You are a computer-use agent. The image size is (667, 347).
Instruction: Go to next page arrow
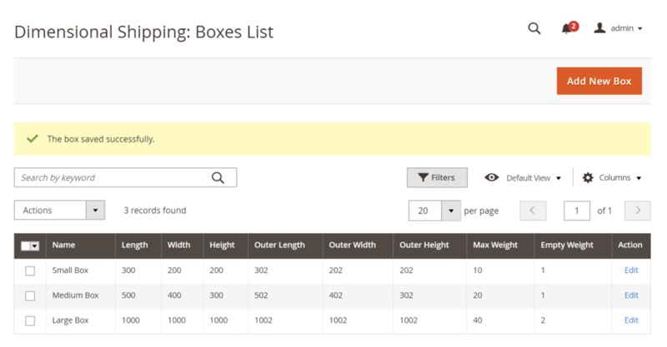pyautogui.click(x=637, y=211)
